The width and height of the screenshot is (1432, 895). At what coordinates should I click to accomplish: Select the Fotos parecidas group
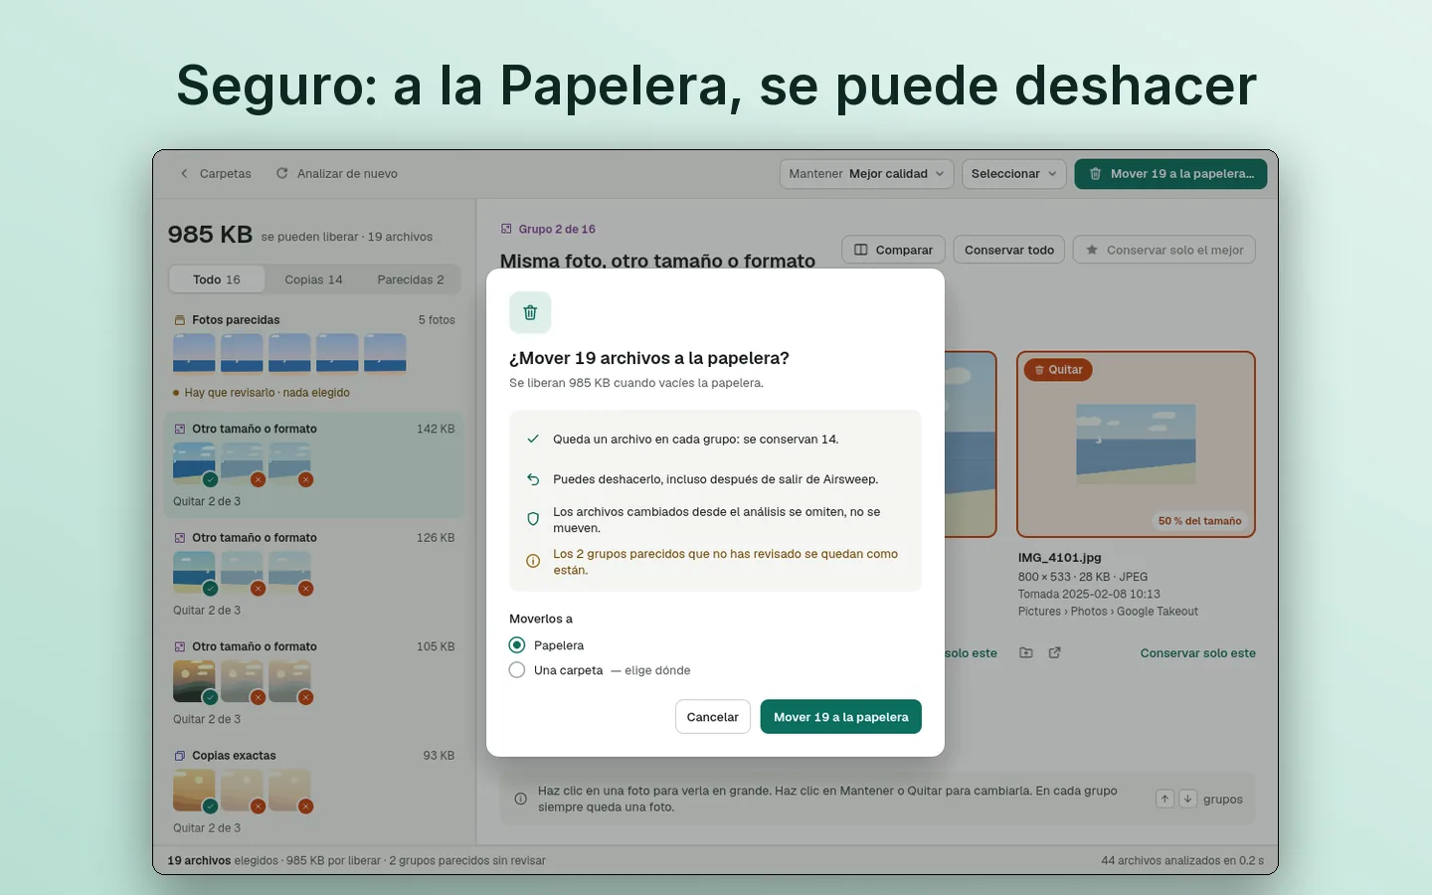[x=314, y=355]
